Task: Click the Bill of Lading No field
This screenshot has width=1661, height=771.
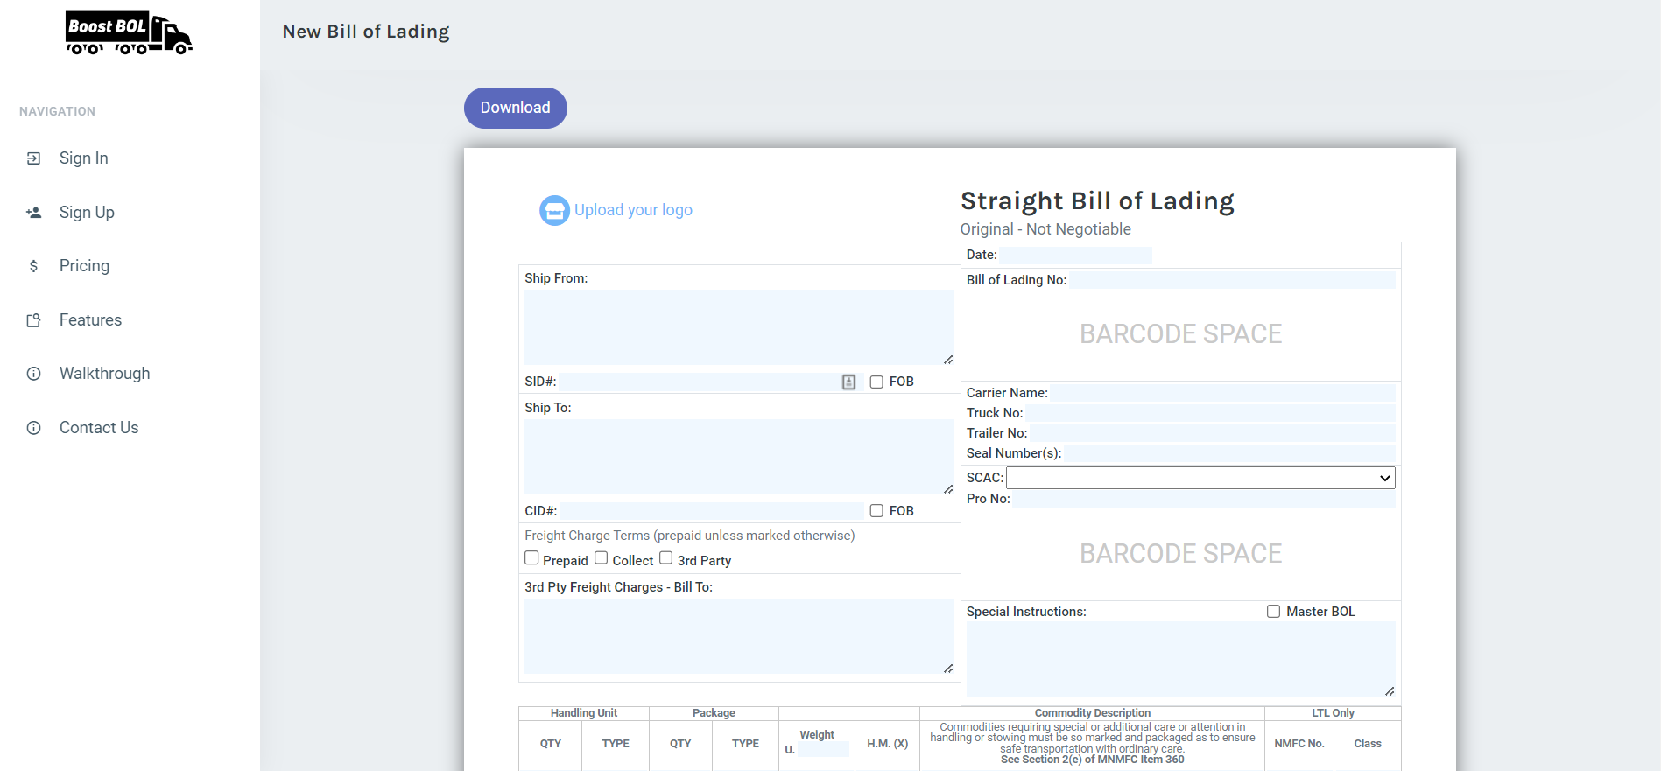Action: click(1232, 280)
